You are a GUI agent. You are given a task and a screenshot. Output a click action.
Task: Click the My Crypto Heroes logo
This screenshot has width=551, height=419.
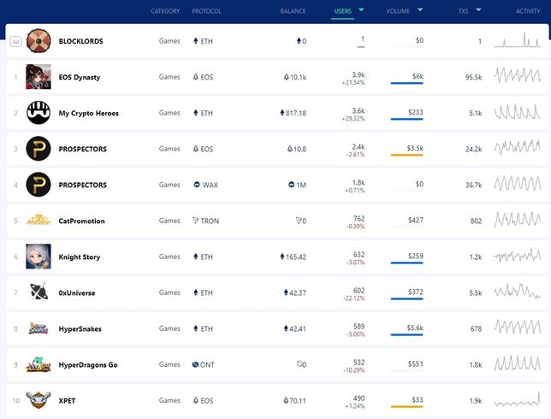(x=39, y=113)
